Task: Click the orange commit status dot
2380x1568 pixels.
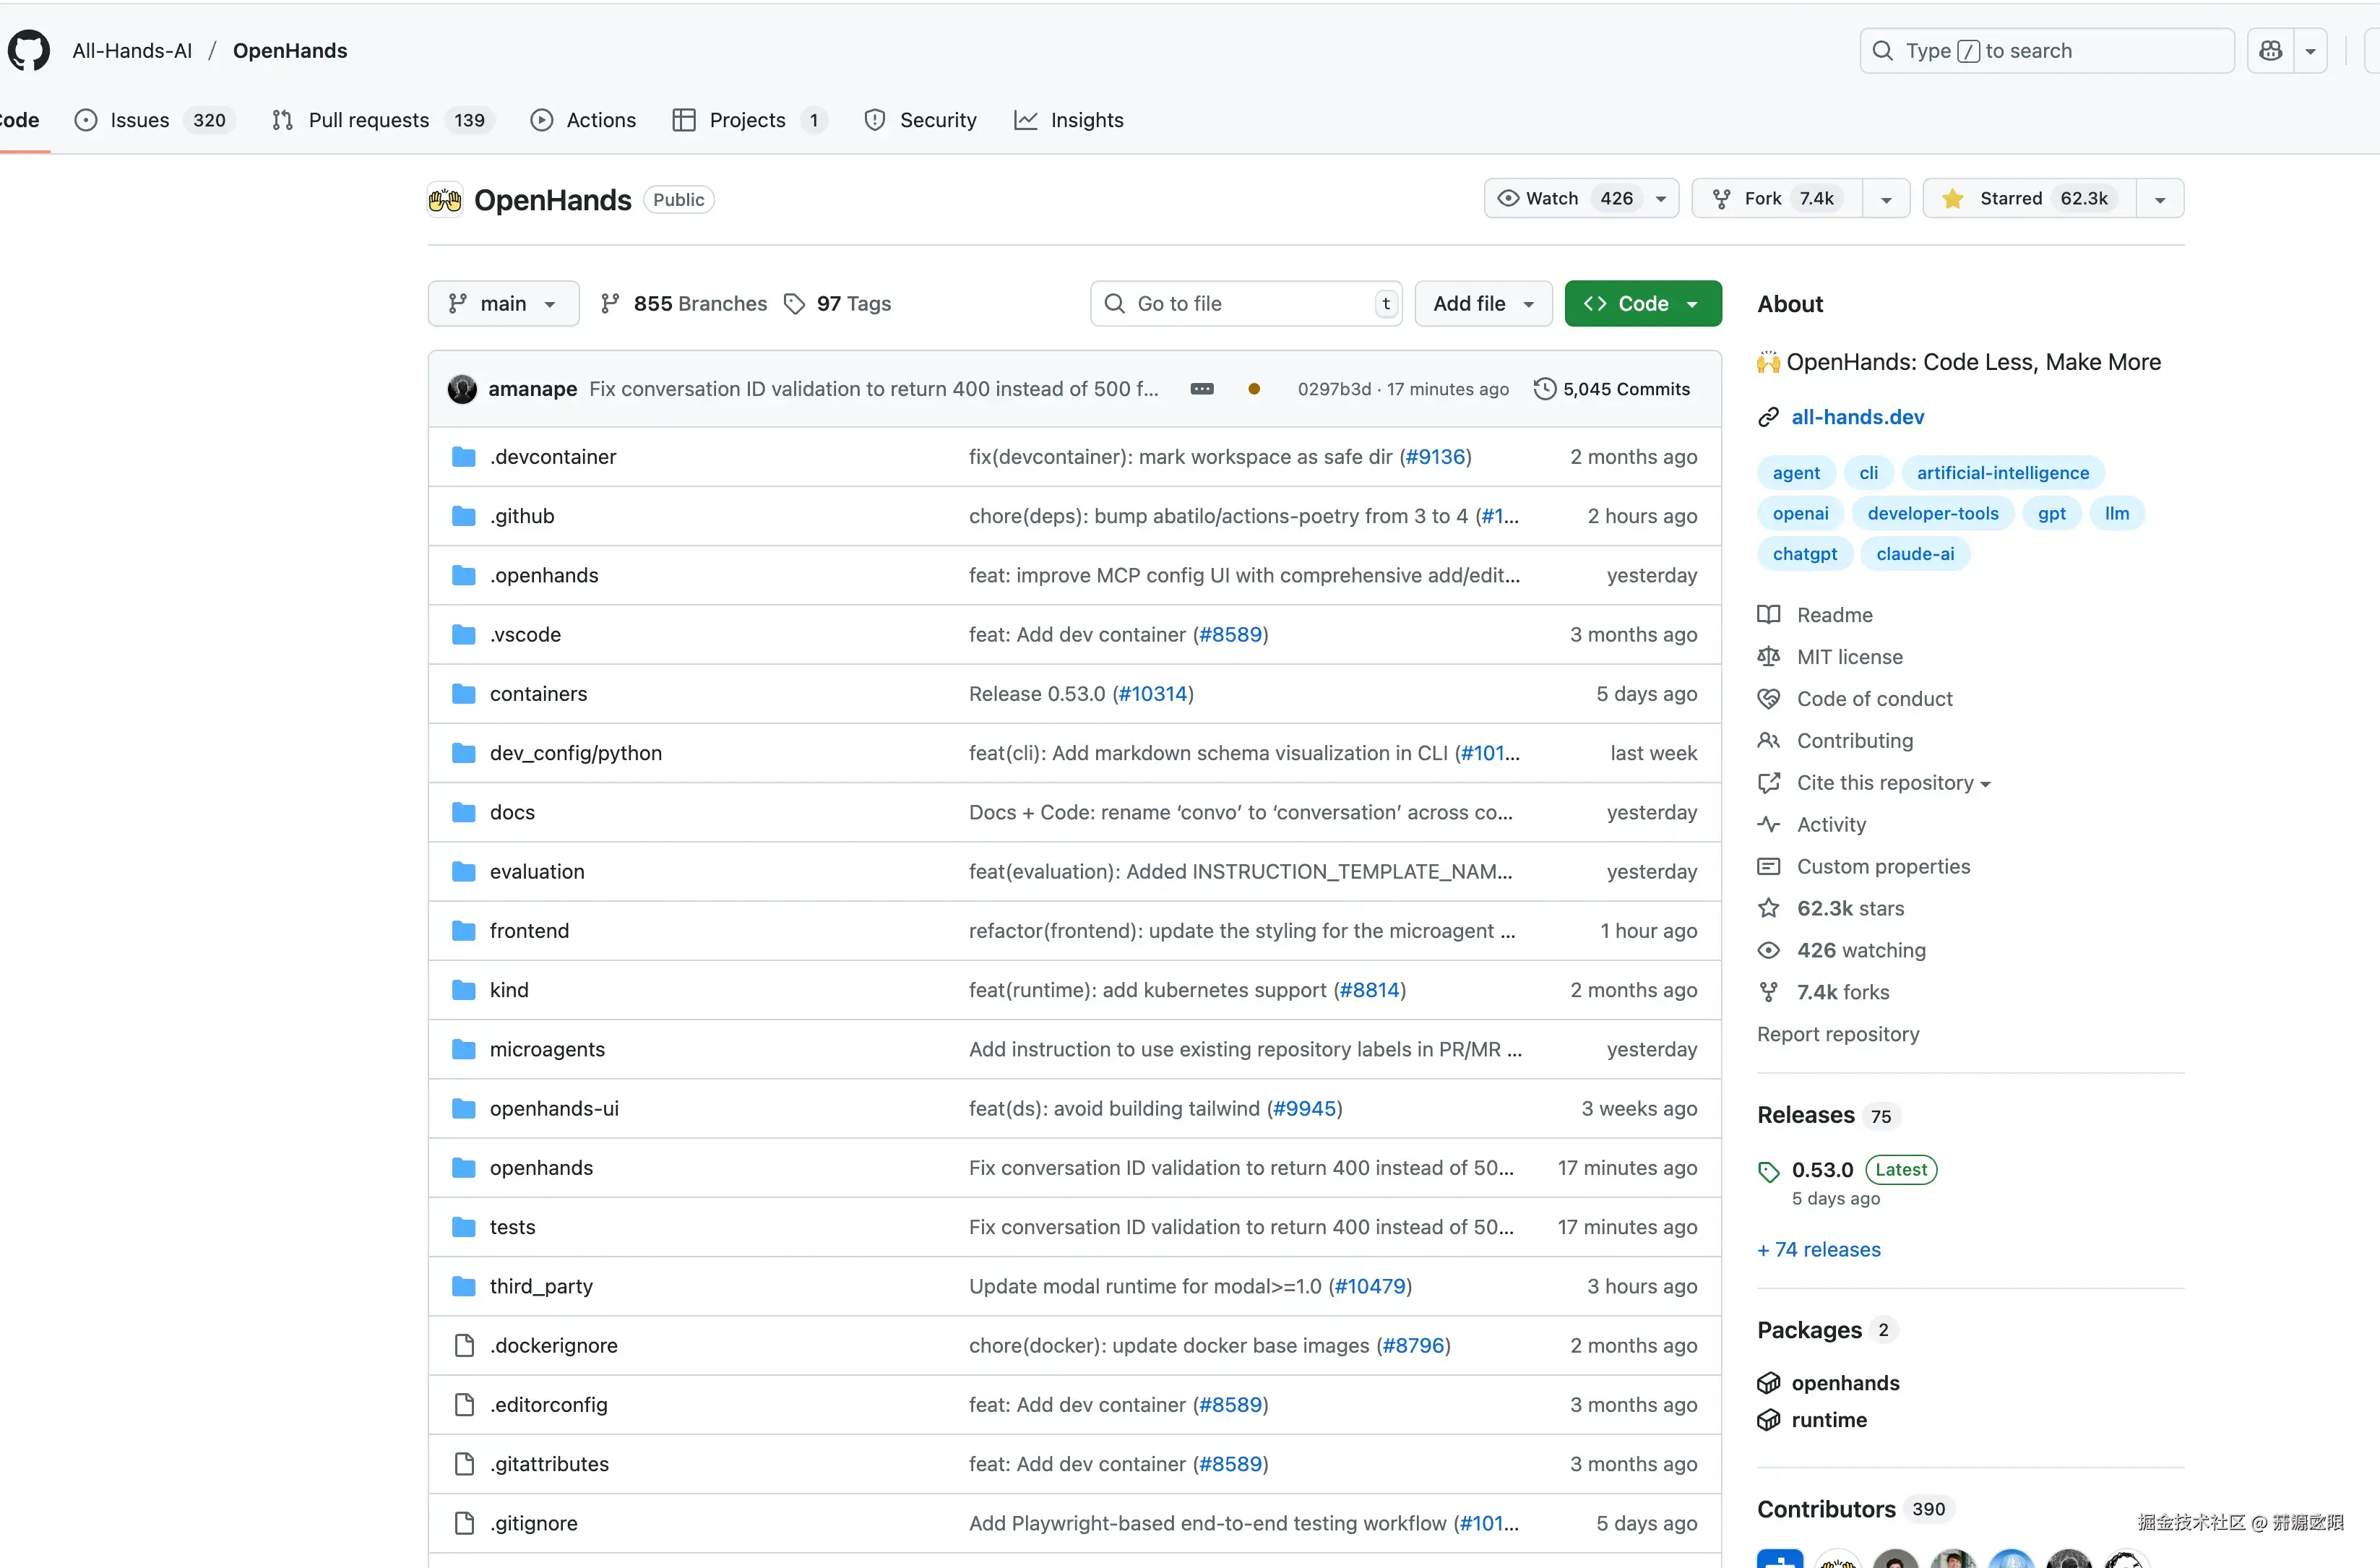Action: pyautogui.click(x=1254, y=389)
